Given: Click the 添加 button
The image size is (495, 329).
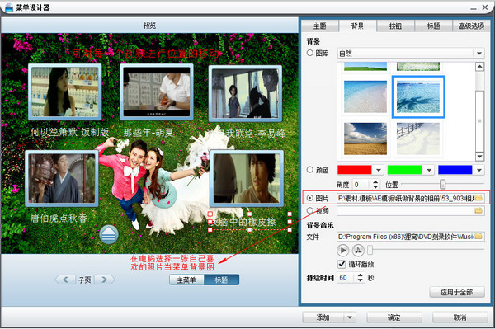Looking at the screenshot, I should tap(323, 317).
